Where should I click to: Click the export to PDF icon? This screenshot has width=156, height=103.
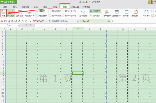click(x=9, y=21)
